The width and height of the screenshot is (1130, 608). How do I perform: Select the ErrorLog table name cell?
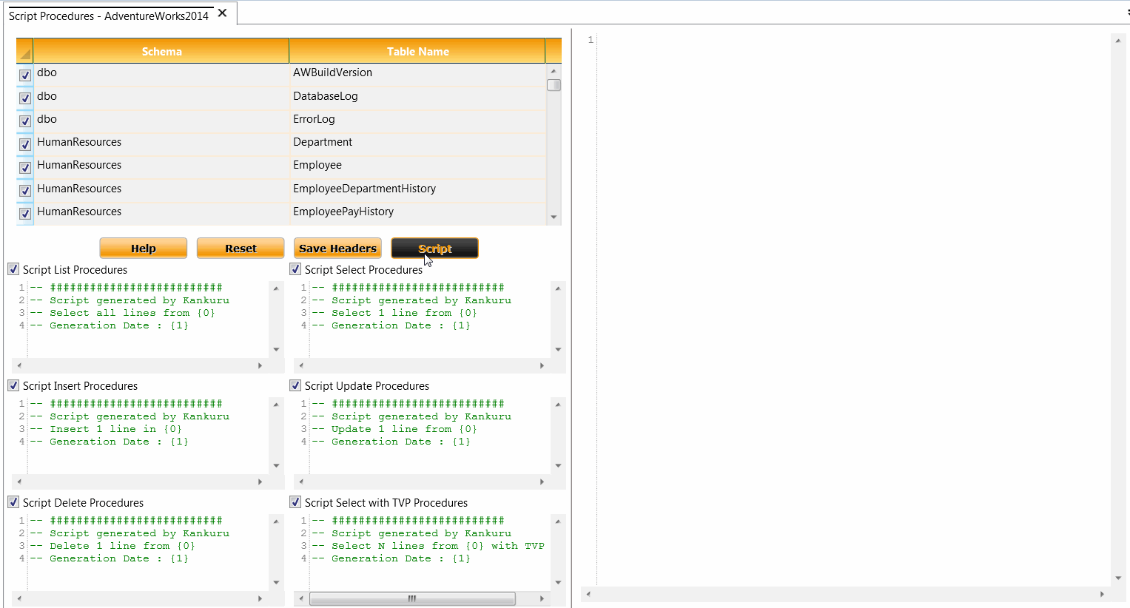417,121
